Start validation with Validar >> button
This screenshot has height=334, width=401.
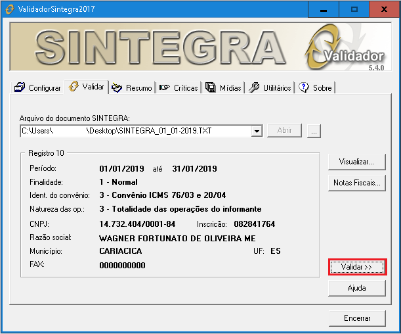[357, 267]
